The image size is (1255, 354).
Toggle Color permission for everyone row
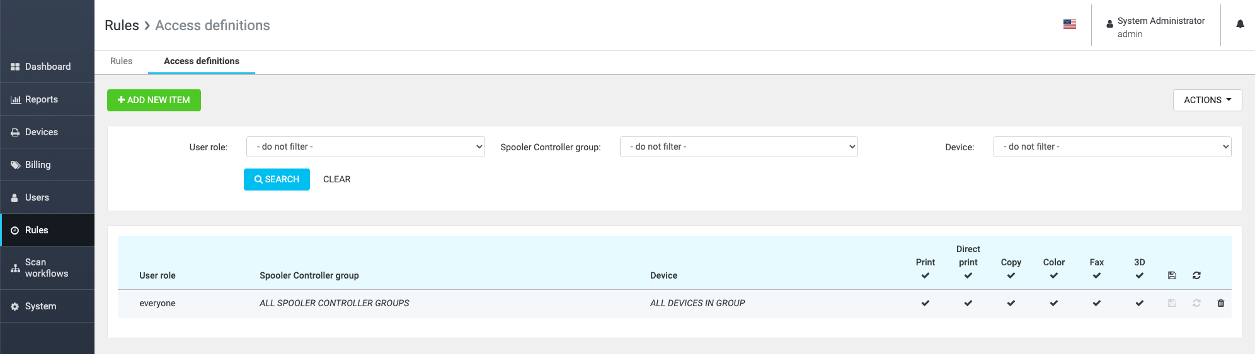(1053, 303)
